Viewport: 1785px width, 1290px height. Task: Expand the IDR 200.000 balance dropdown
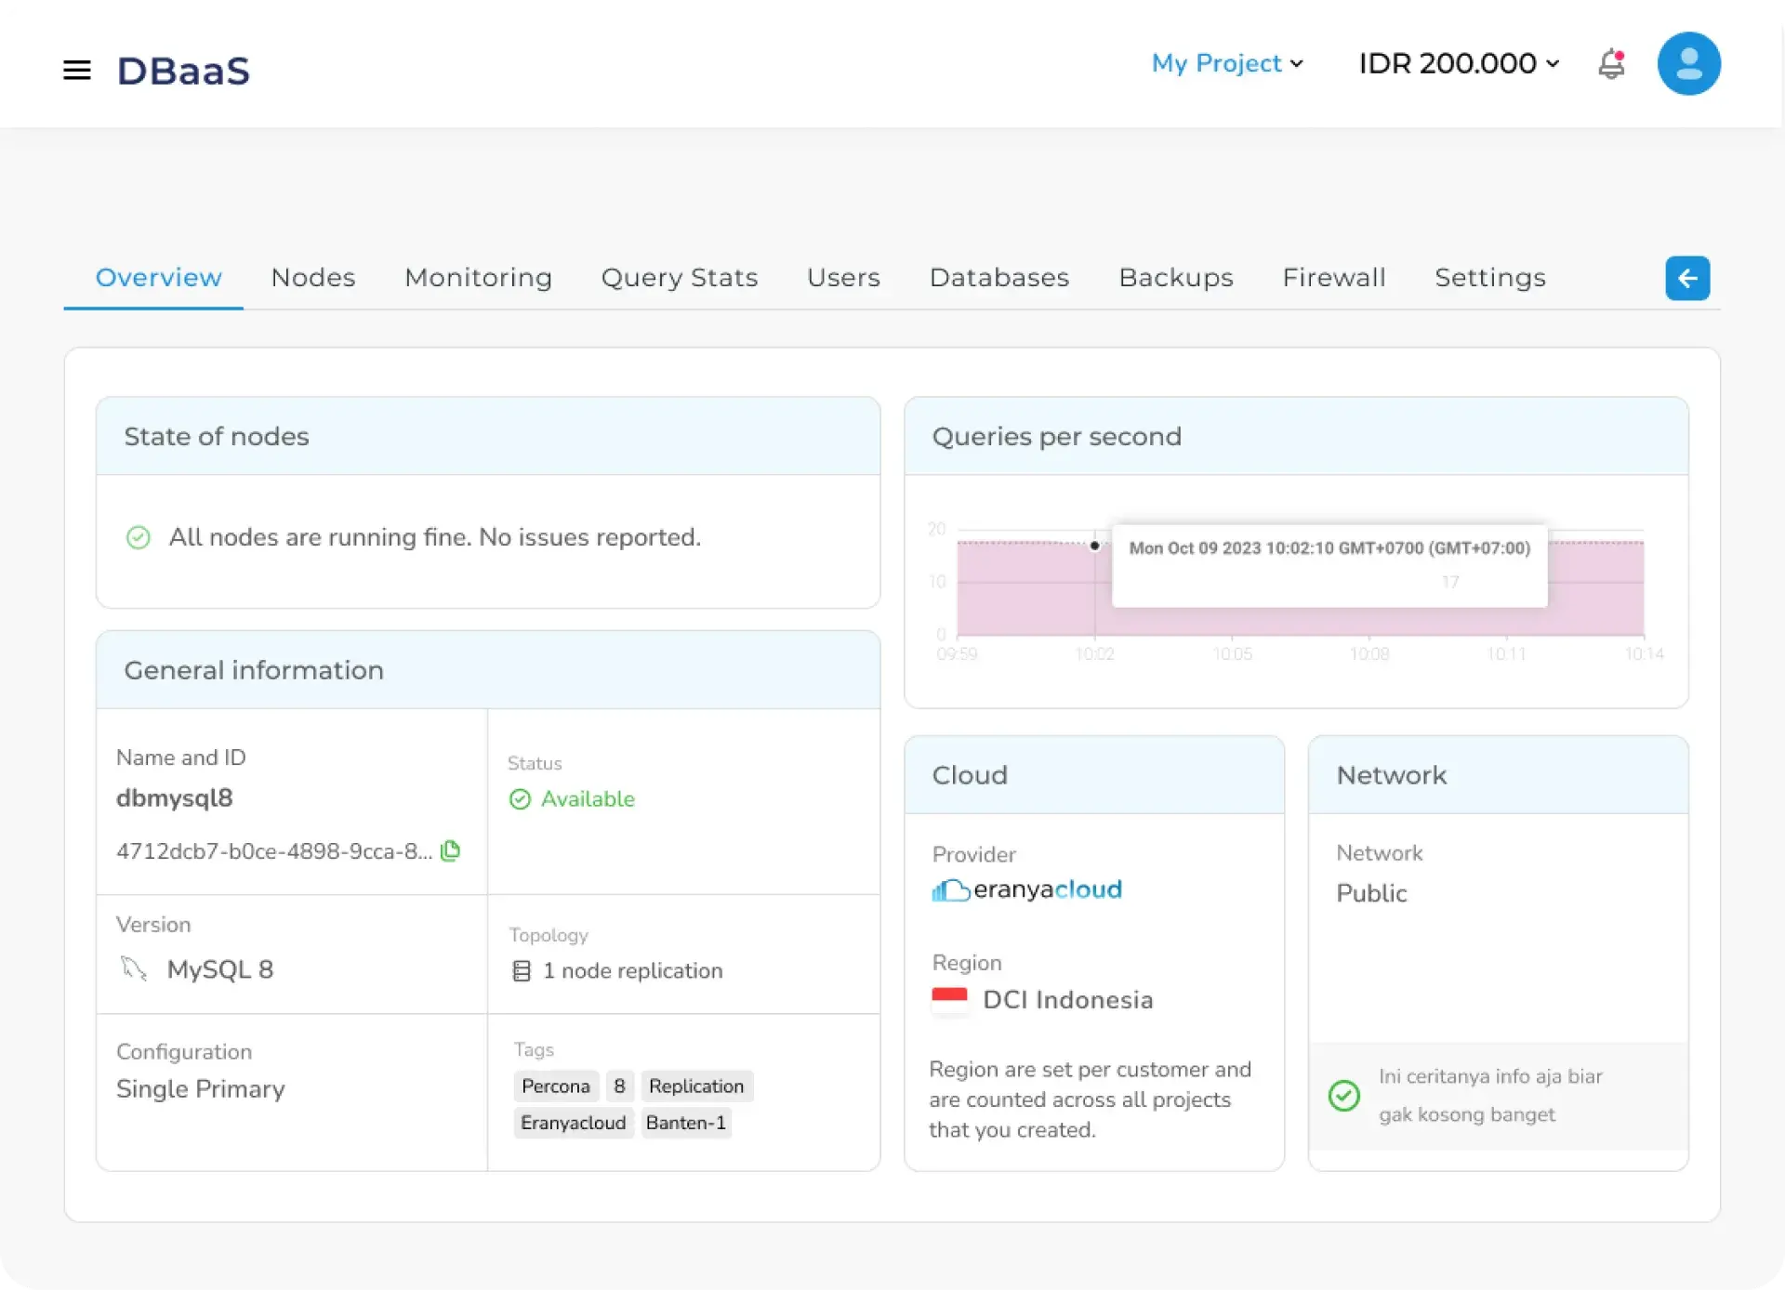point(1459,63)
